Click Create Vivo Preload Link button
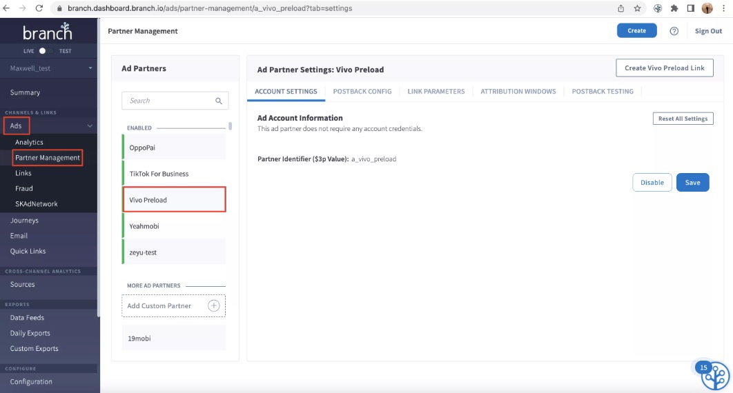Viewport: 733px width, 393px height. tap(664, 68)
